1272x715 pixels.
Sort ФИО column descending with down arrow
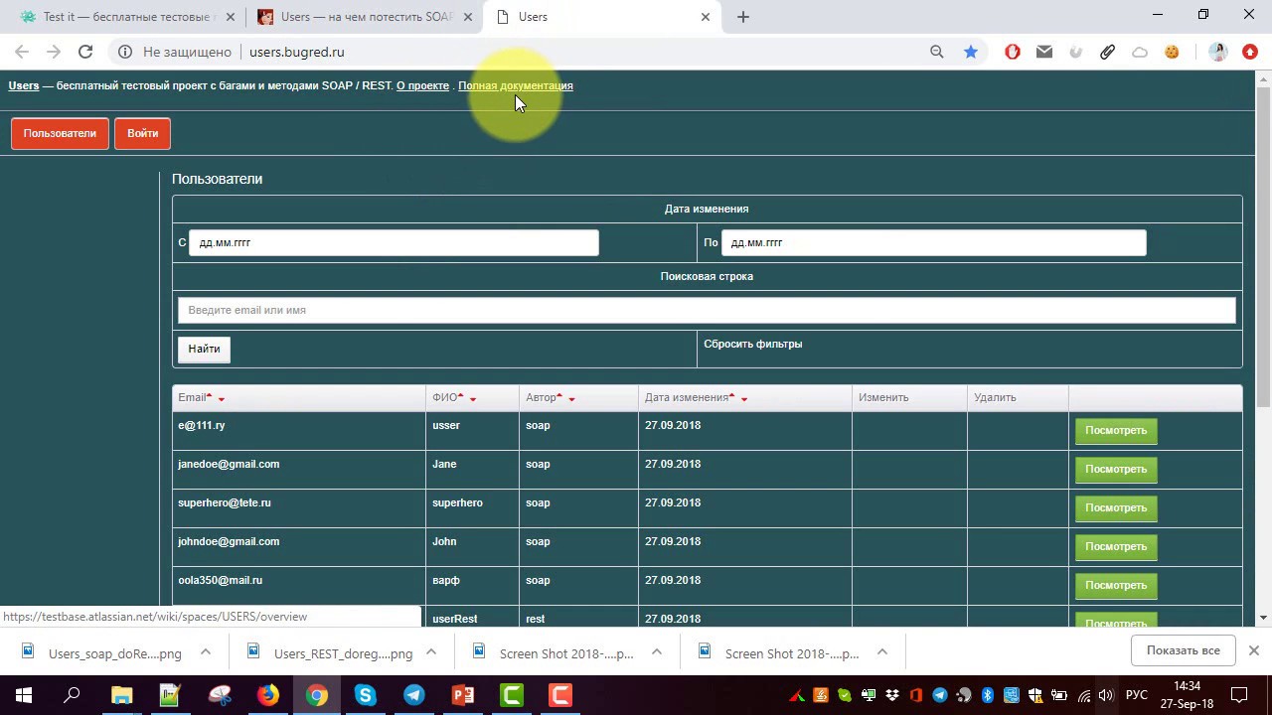point(473,399)
